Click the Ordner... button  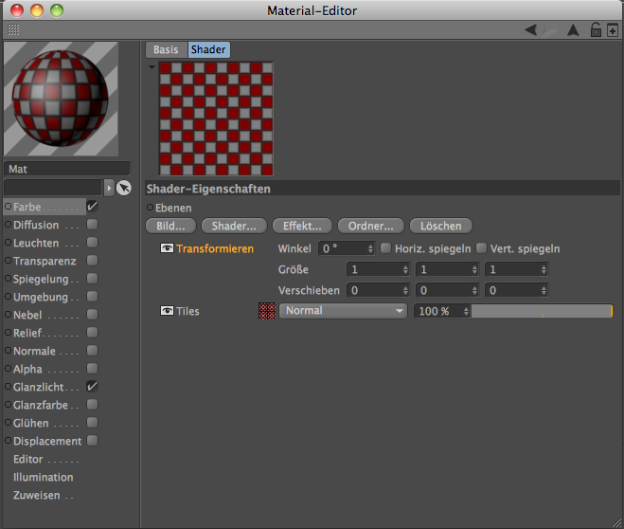(371, 226)
